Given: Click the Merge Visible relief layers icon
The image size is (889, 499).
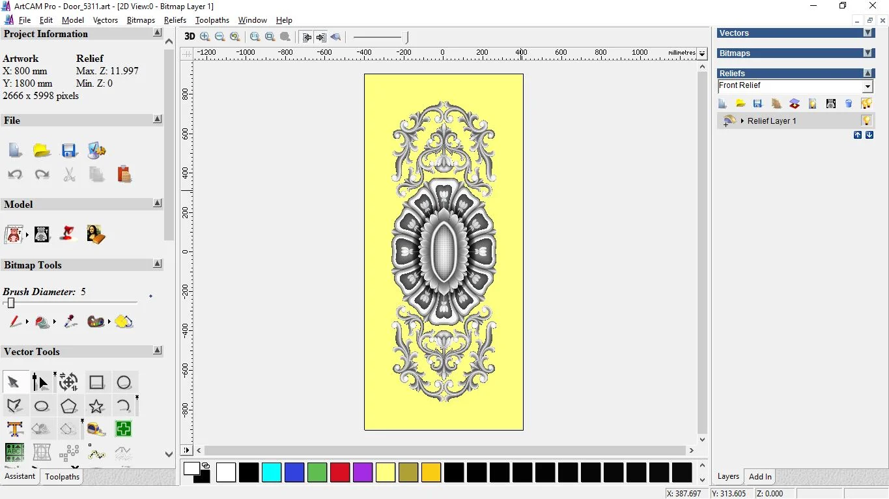Looking at the screenshot, I should (x=794, y=104).
